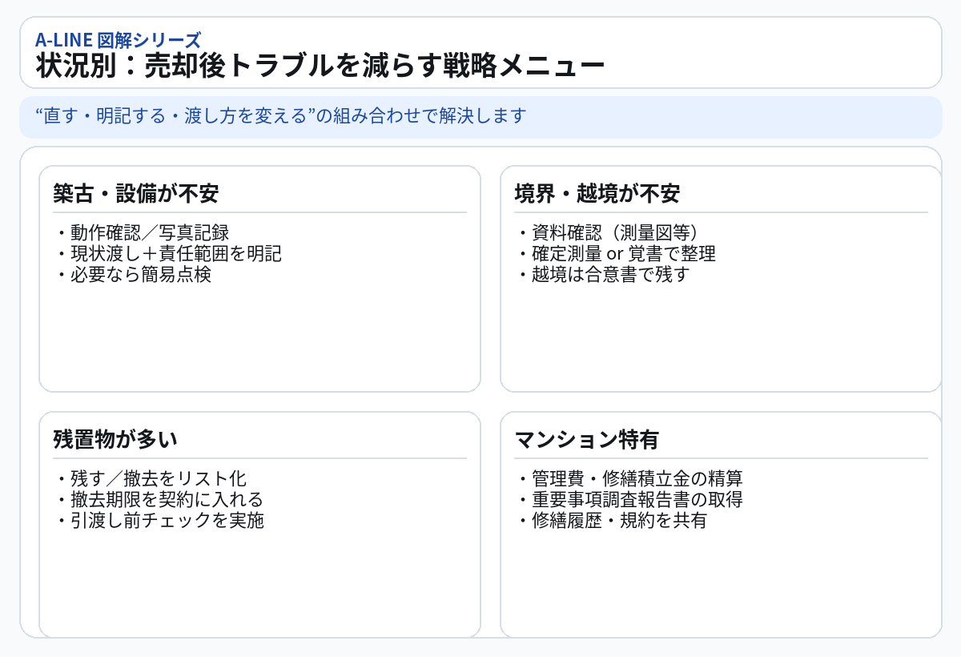
Task: Open the 境界・越境が不安 card heading
Action: coord(597,193)
